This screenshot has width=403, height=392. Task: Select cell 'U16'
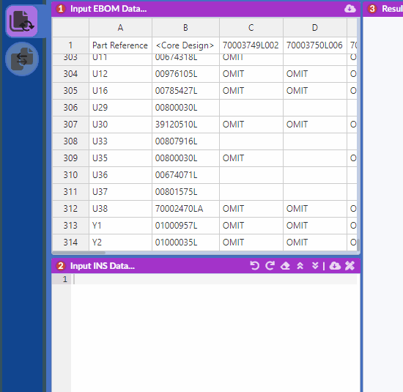pos(120,91)
